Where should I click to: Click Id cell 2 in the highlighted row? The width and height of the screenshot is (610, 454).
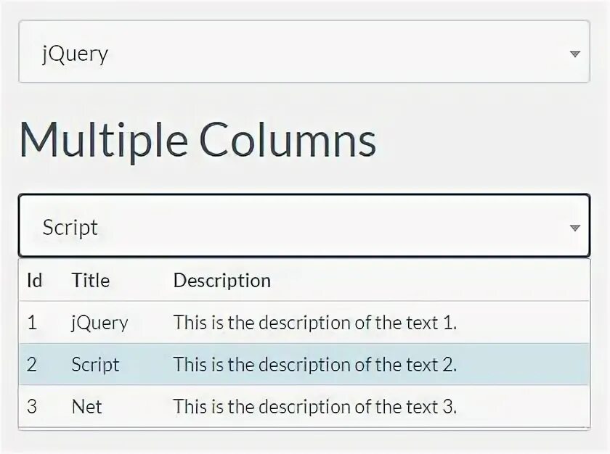[32, 365]
